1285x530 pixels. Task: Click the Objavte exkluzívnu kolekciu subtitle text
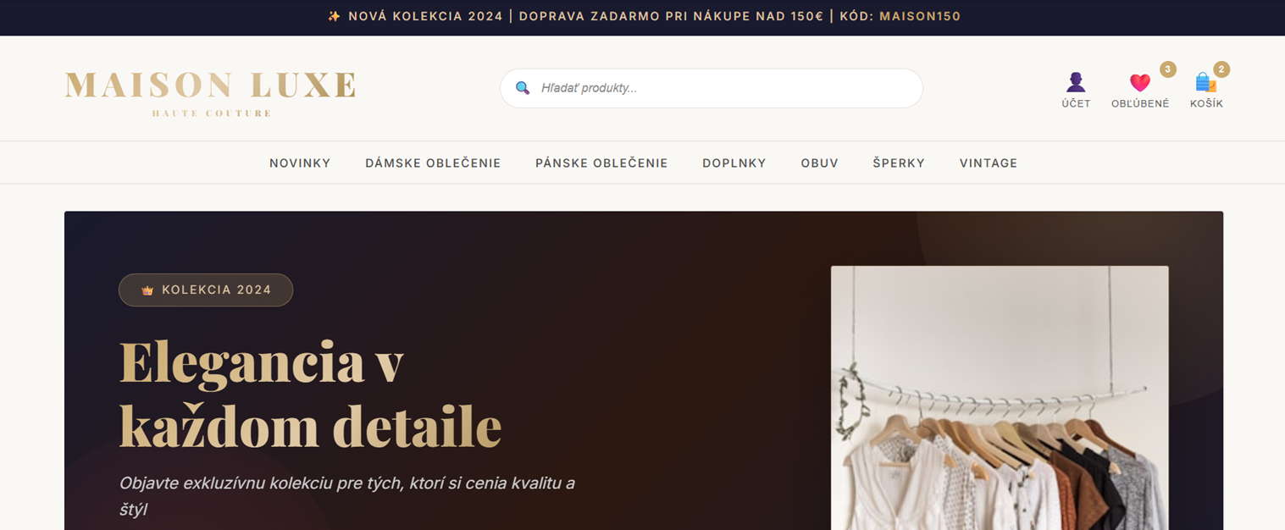pyautogui.click(x=347, y=496)
